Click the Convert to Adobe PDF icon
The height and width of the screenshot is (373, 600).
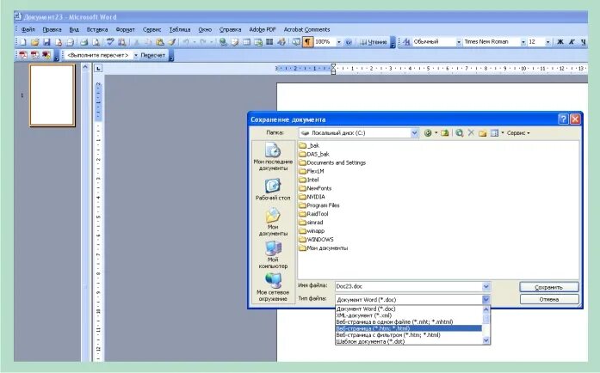pyautogui.click(x=23, y=55)
